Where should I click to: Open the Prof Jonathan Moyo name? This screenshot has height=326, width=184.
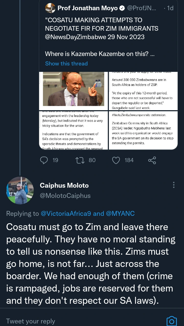pos(88,8)
